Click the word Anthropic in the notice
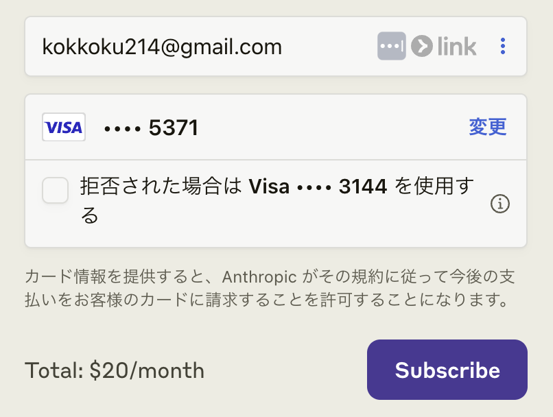The image size is (553, 417). (261, 276)
